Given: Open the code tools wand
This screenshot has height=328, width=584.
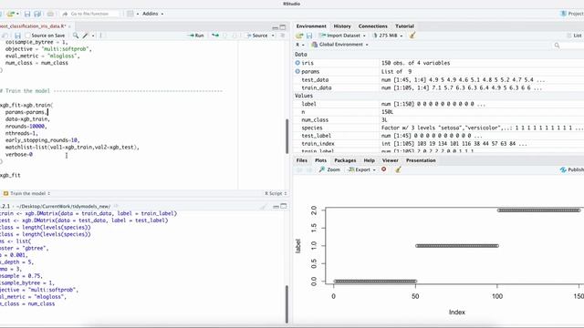Looking at the screenshot, I should click(x=85, y=36).
